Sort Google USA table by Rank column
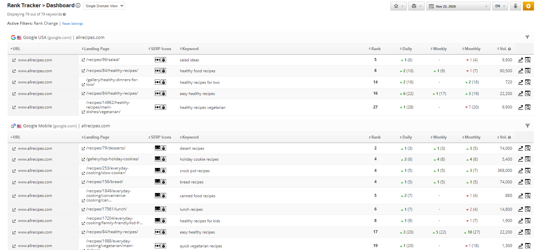This screenshot has height=250, width=539. pyautogui.click(x=375, y=49)
